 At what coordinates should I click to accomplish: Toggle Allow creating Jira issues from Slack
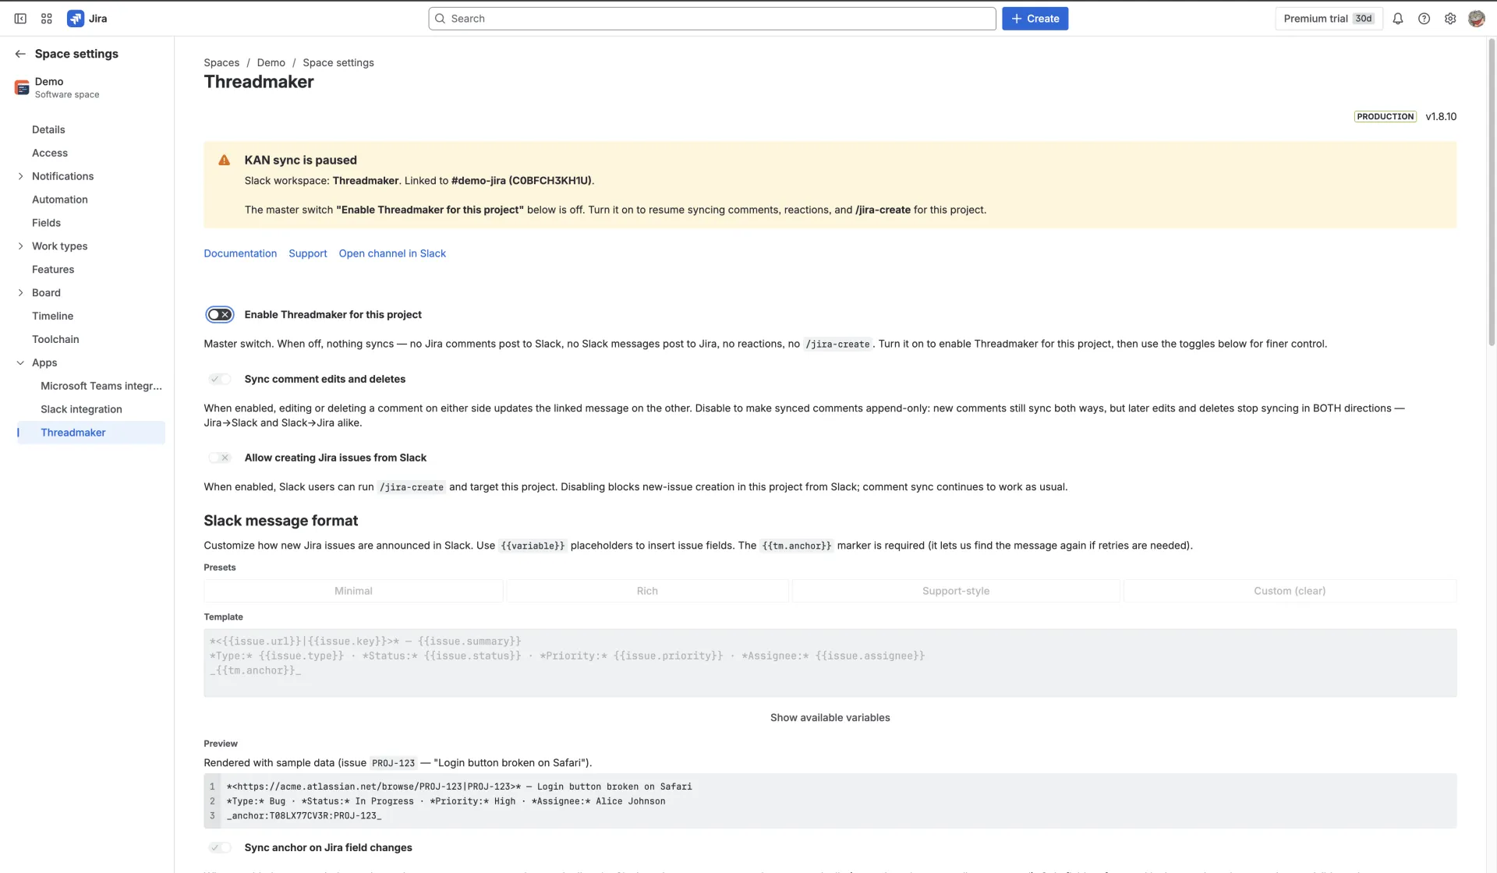click(220, 458)
